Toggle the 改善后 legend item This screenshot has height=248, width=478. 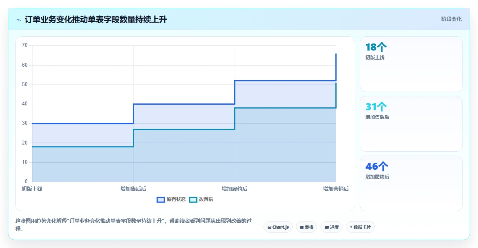pos(201,199)
